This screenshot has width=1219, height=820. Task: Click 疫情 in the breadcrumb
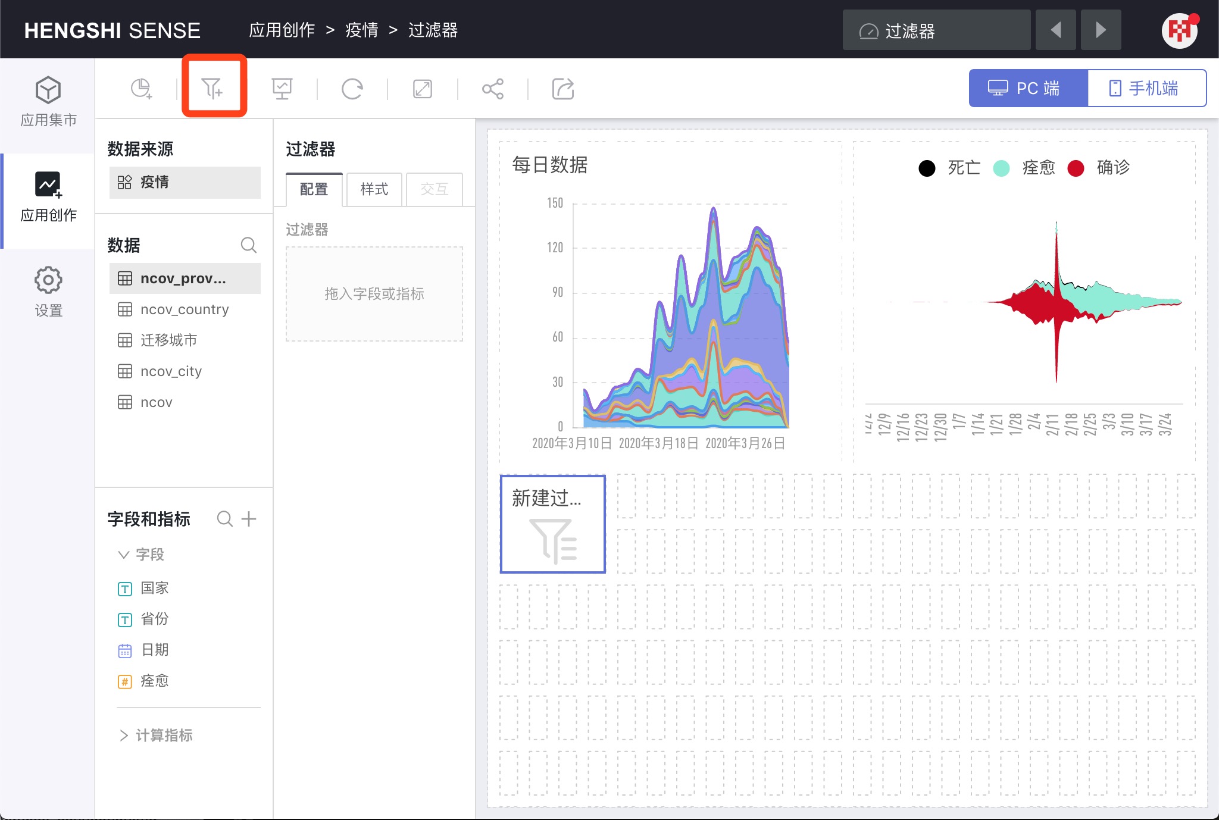(362, 30)
